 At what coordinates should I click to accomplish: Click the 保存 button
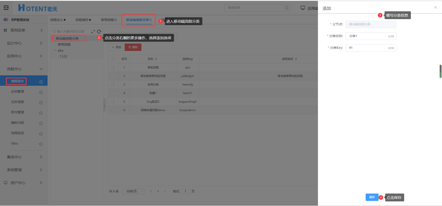click(372, 197)
